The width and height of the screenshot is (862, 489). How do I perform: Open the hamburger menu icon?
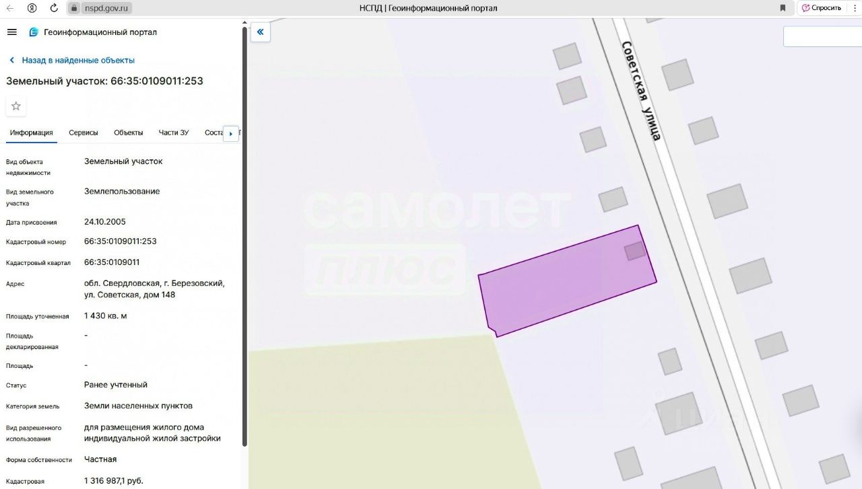11,32
